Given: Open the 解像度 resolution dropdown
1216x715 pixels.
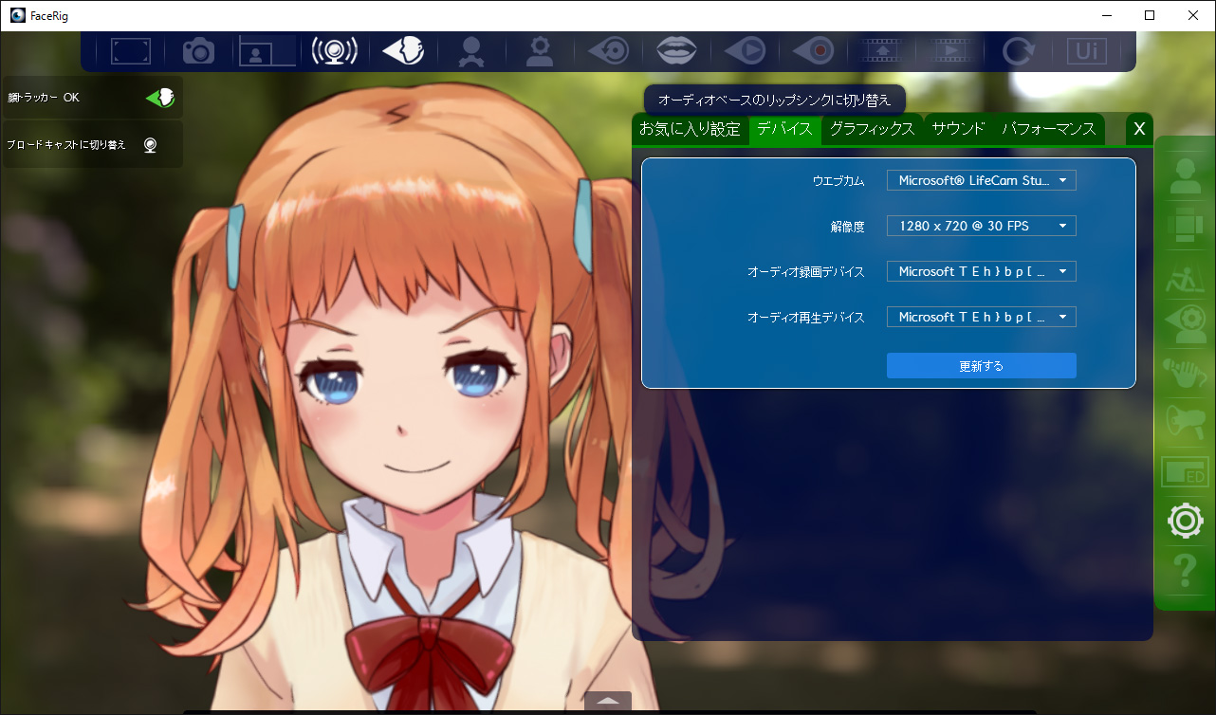Looking at the screenshot, I should 982,226.
